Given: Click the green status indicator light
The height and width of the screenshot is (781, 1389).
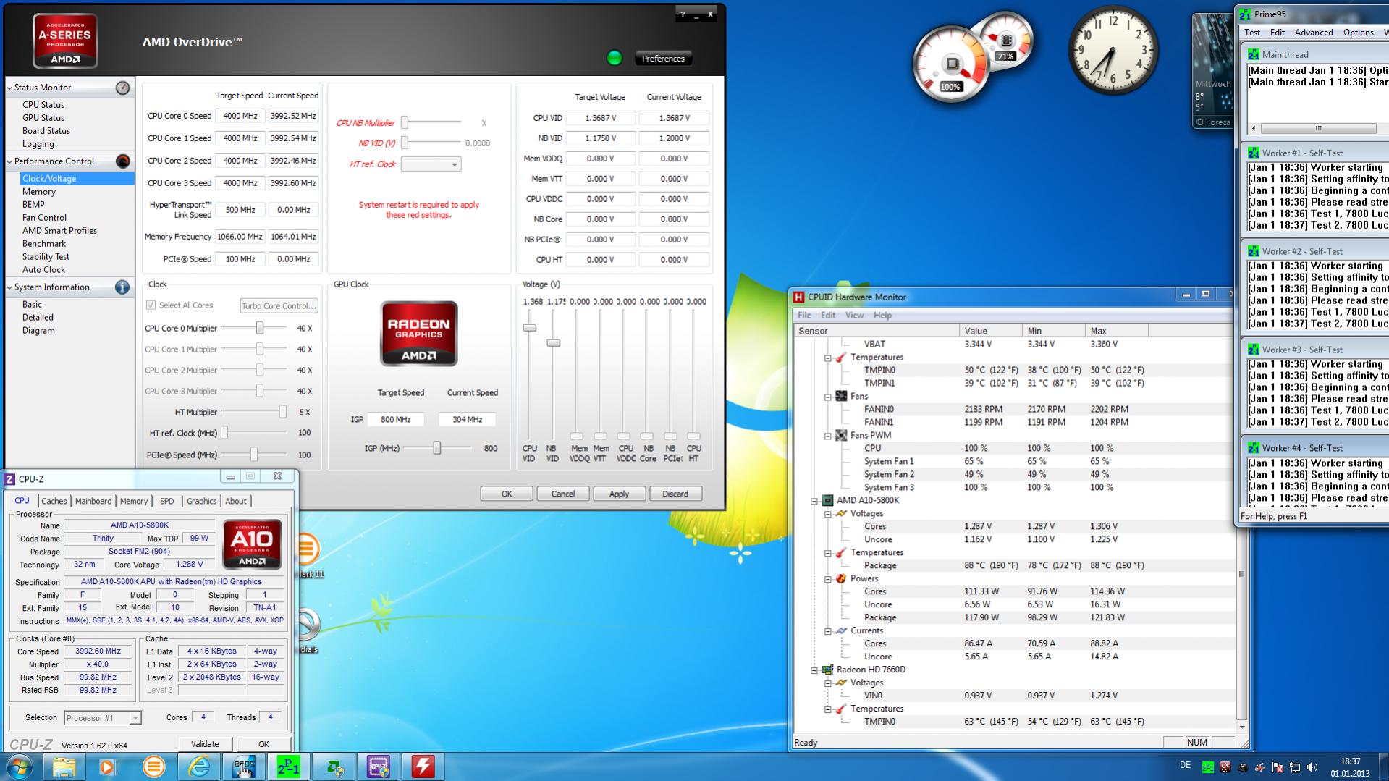Looking at the screenshot, I should pyautogui.click(x=614, y=58).
